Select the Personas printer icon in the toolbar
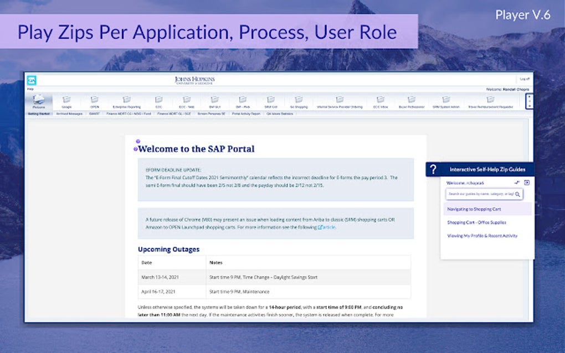The width and height of the screenshot is (565, 353). pyautogui.click(x=38, y=100)
